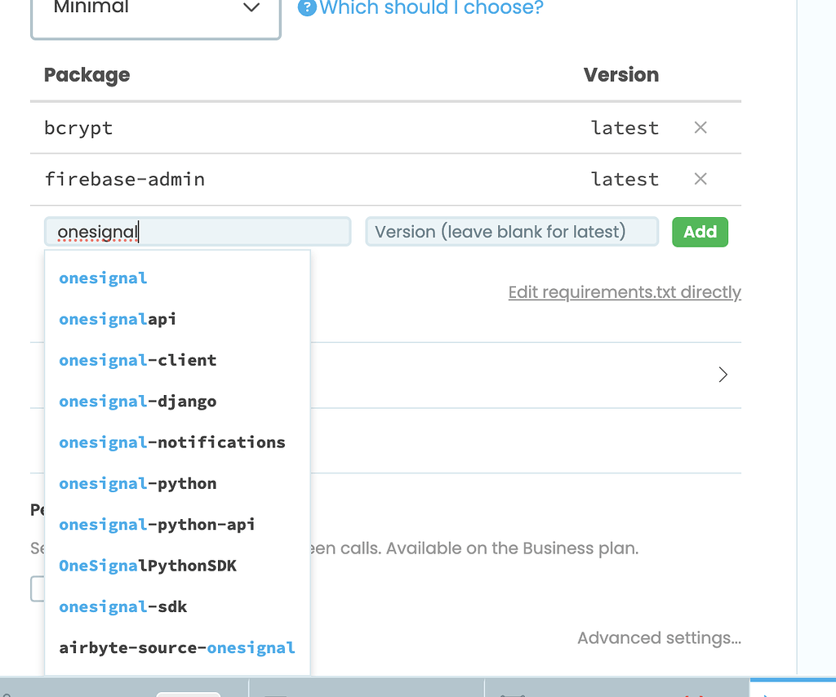
Task: Select onesignal from the suggestions
Action: pyautogui.click(x=103, y=277)
